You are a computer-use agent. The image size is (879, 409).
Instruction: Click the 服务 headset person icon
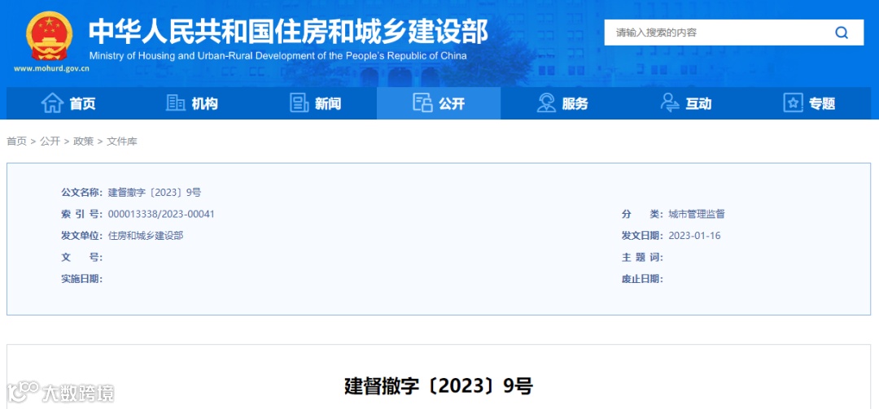coord(546,103)
